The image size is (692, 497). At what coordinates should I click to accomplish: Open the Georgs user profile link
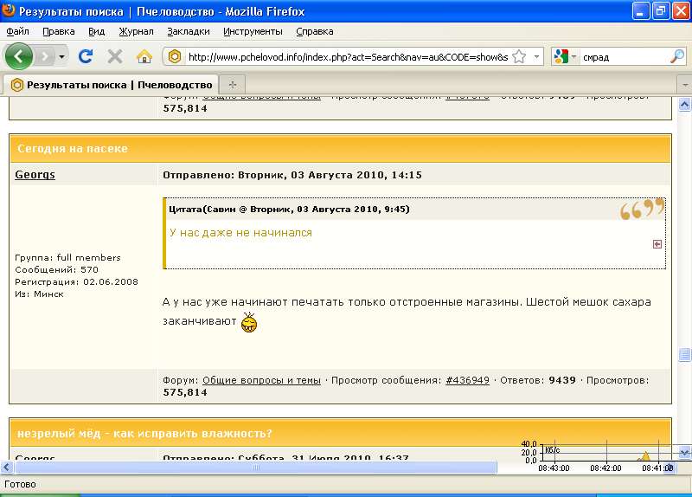click(x=35, y=175)
